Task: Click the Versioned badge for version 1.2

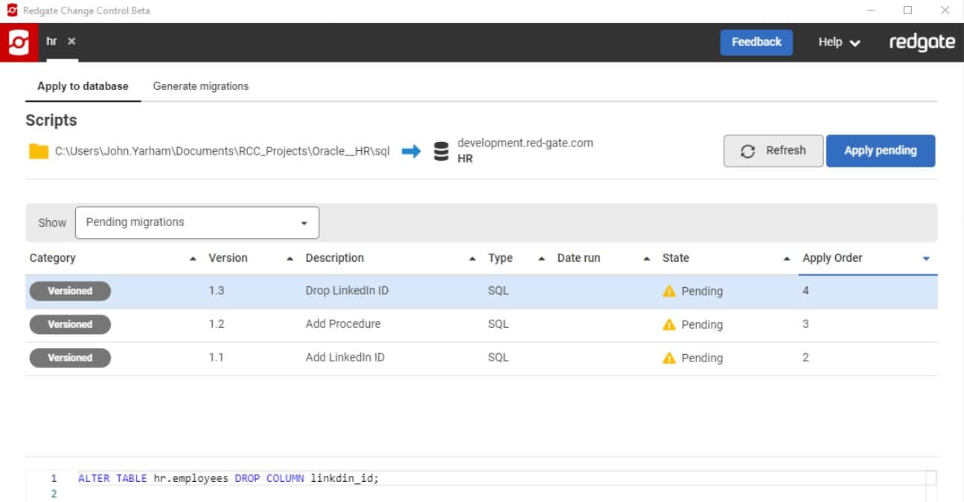Action: [70, 324]
